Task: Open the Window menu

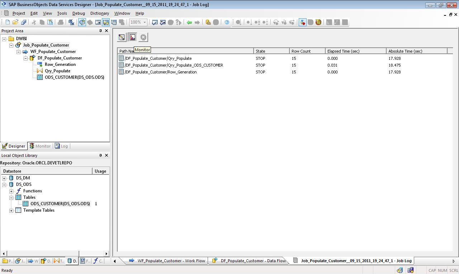Action: click(122, 13)
